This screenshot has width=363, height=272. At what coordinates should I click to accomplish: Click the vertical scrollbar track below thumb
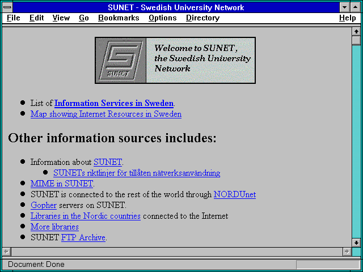click(356, 142)
